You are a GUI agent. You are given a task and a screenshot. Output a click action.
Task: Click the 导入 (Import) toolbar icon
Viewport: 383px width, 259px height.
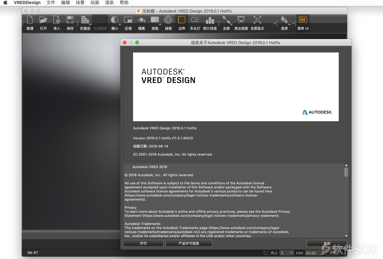[57, 20]
